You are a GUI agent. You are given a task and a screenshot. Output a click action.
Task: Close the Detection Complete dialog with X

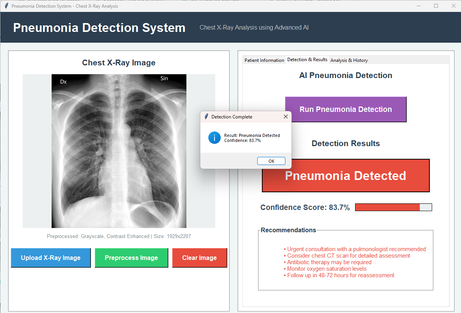(285, 117)
